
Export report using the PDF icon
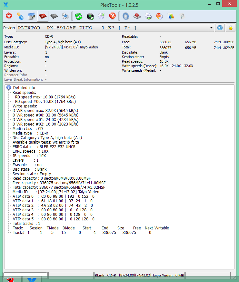tap(43, 16)
